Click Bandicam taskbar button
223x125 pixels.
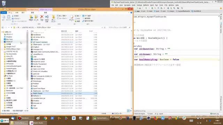pyautogui.click(x=25, y=118)
